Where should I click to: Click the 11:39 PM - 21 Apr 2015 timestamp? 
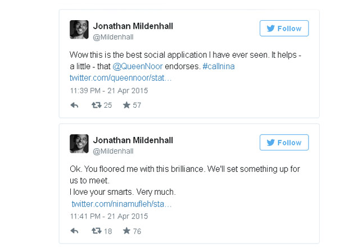[x=109, y=90]
